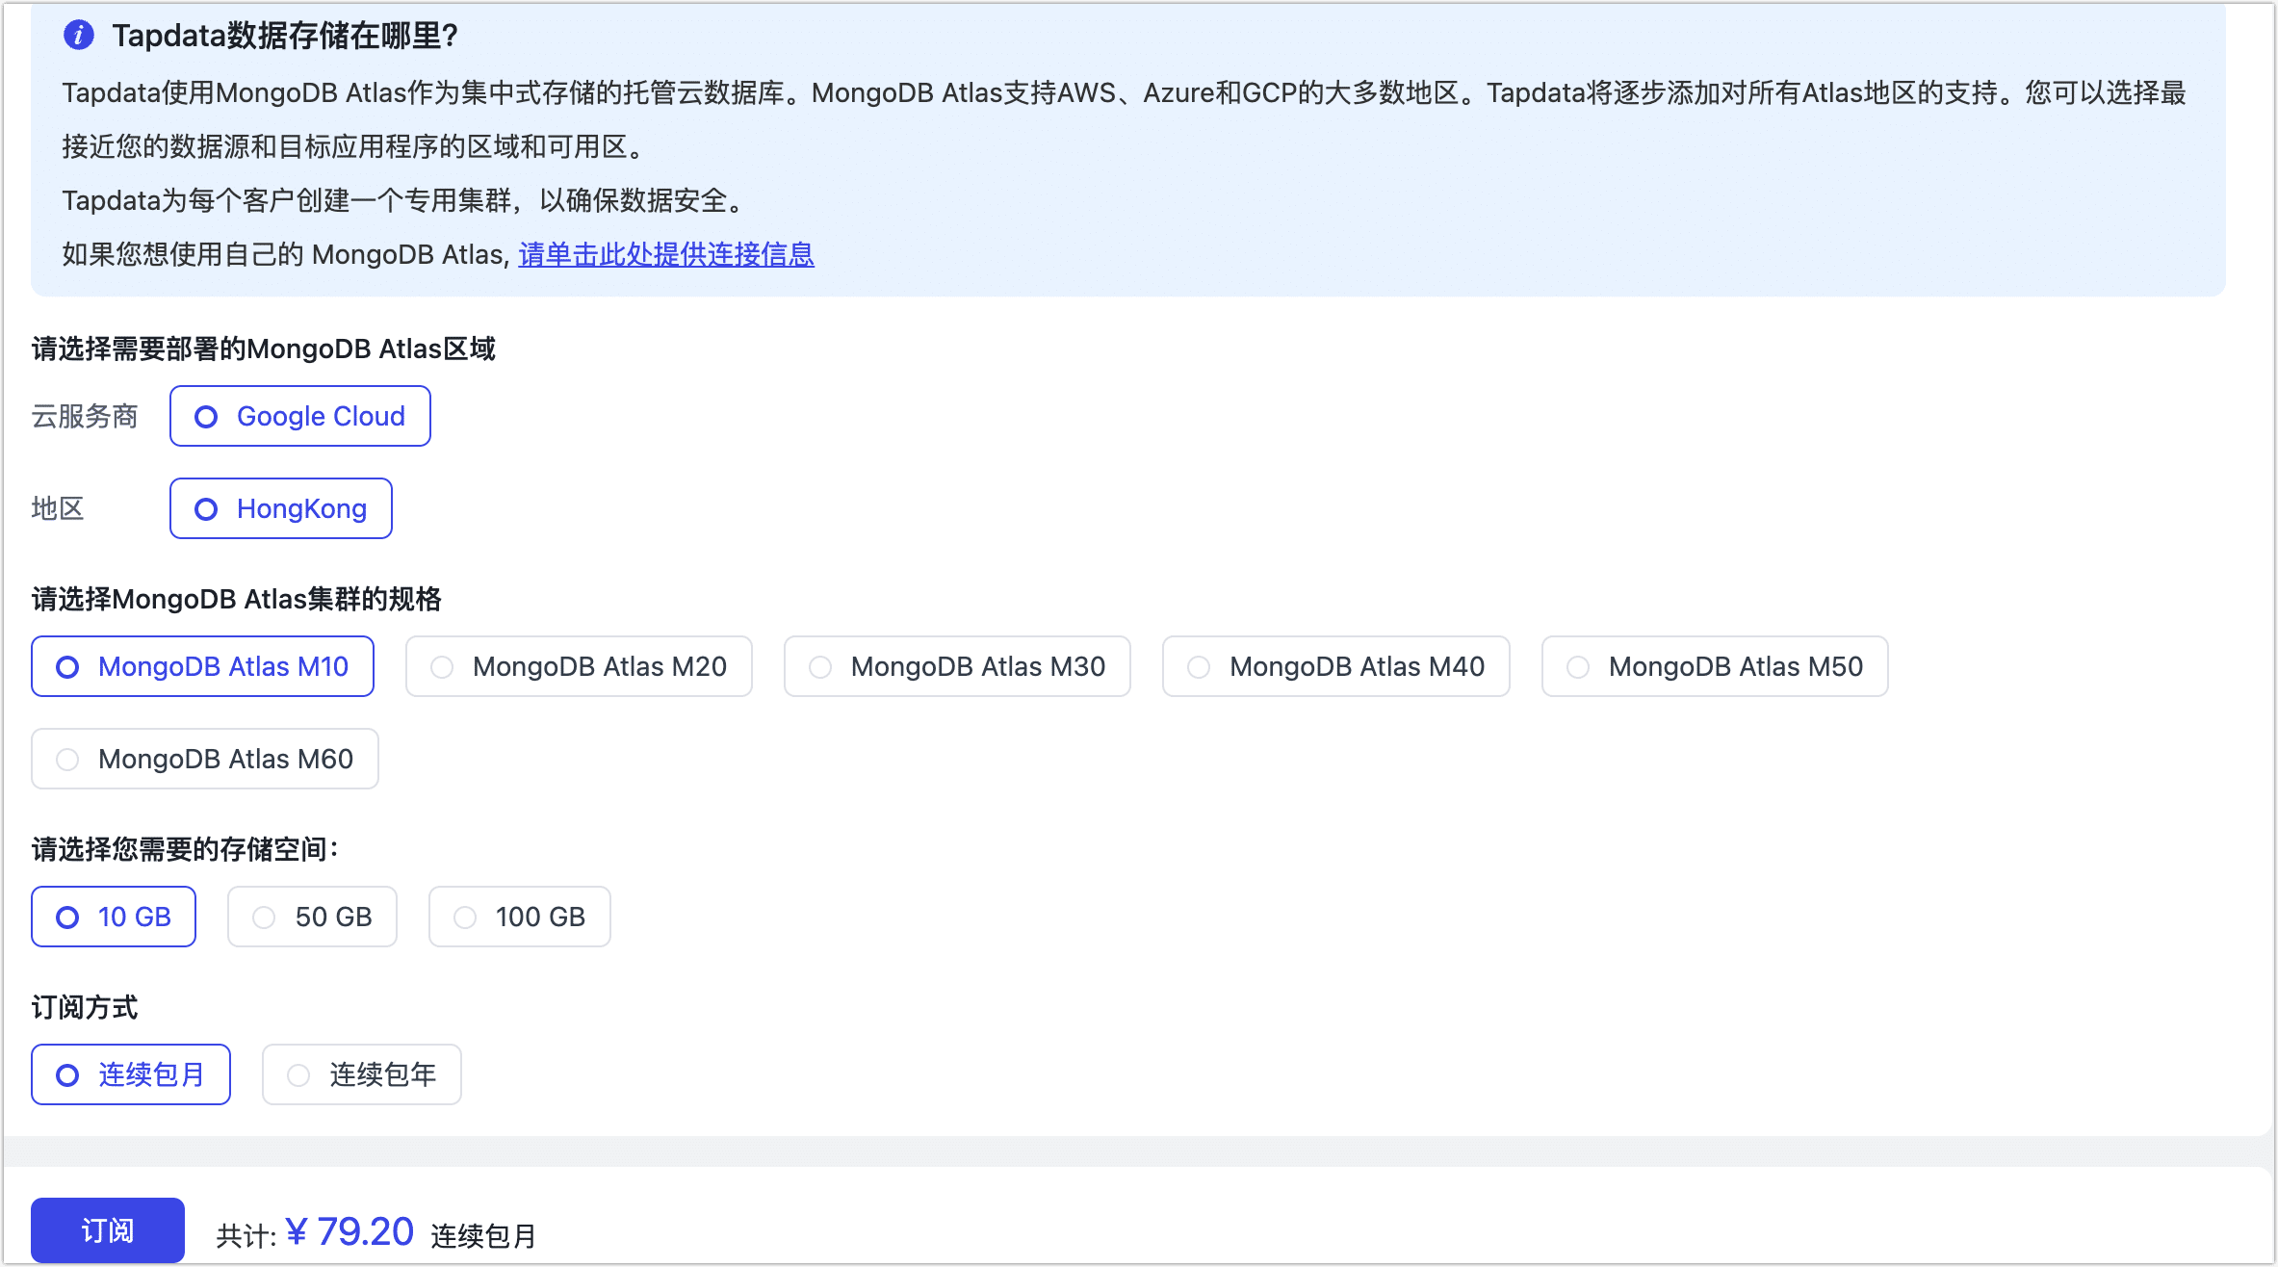Screen dimensions: 2278x1267
Task: Select the HongKong region option
Action: [x=280, y=508]
